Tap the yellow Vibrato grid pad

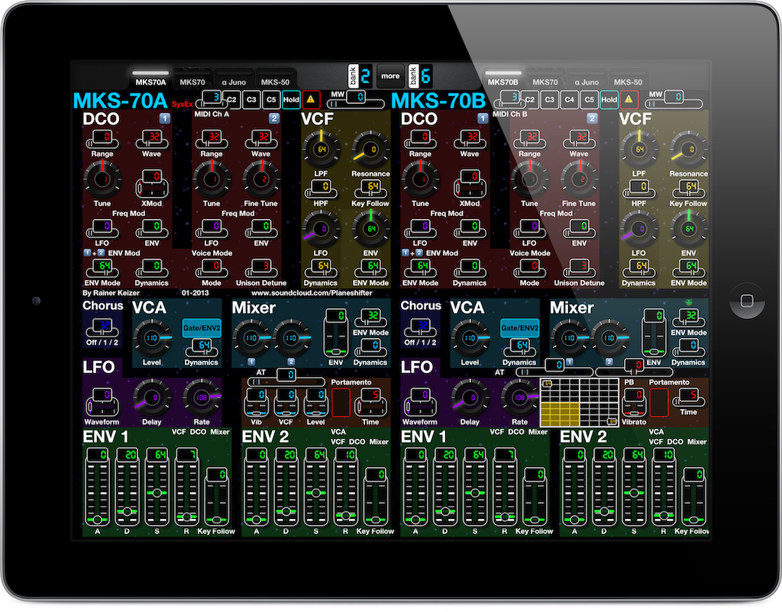[561, 412]
